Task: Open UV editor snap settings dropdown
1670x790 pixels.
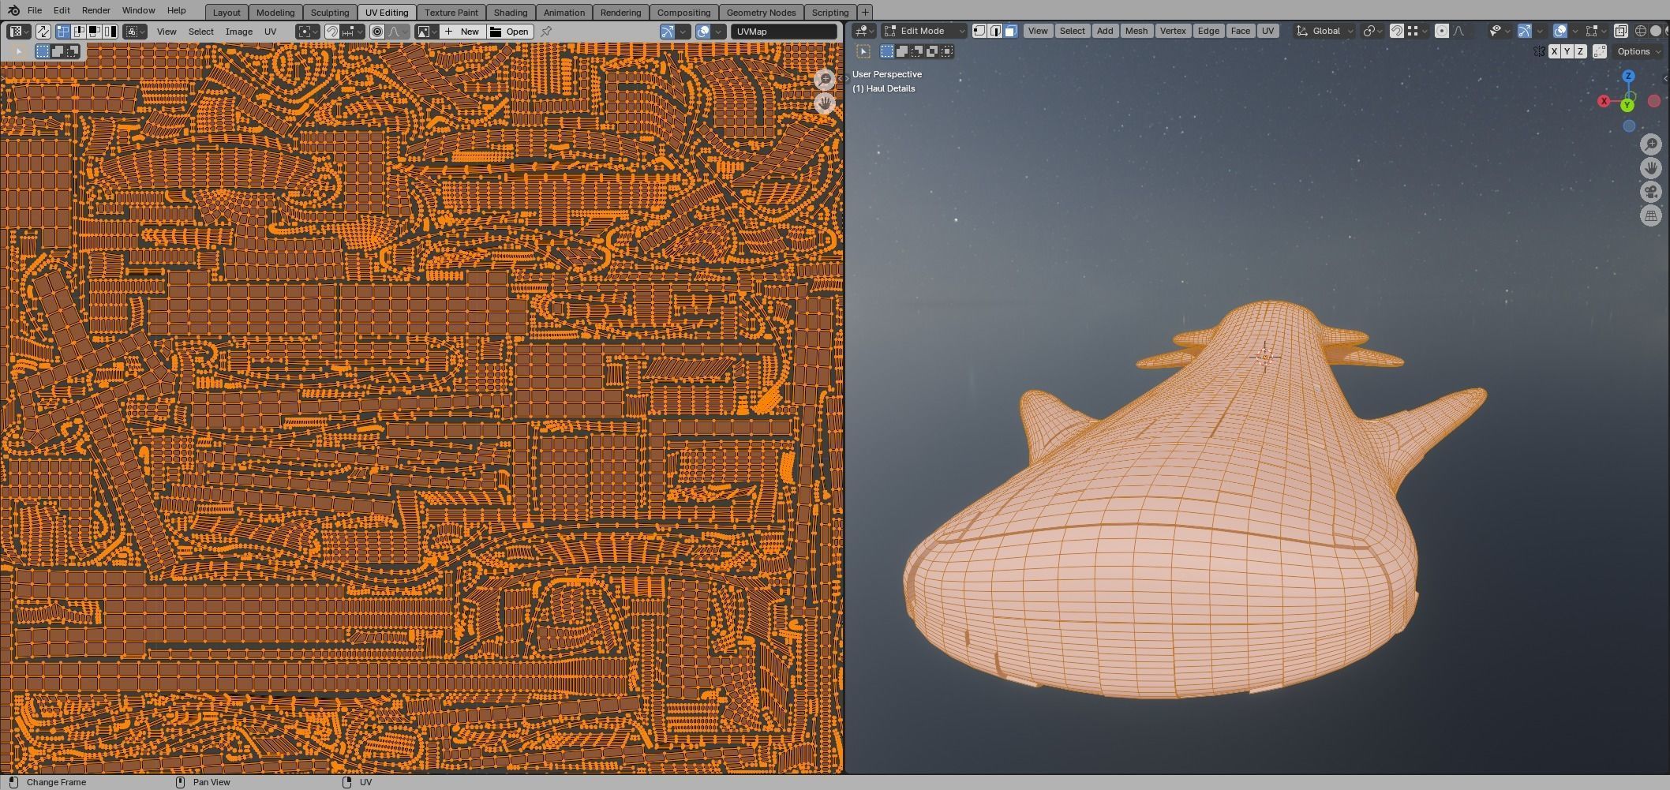Action: (x=353, y=32)
